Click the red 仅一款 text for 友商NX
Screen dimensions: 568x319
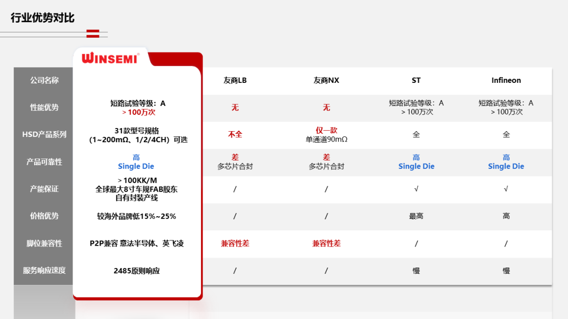[x=326, y=130]
